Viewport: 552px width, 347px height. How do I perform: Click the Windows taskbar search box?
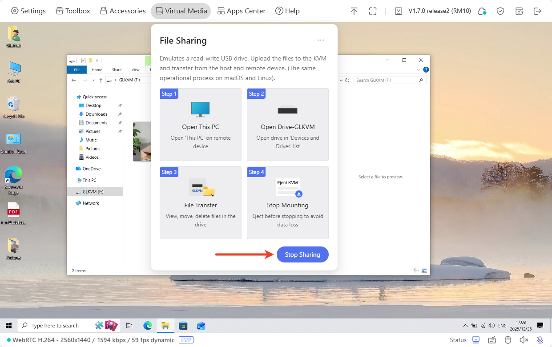pos(58,326)
